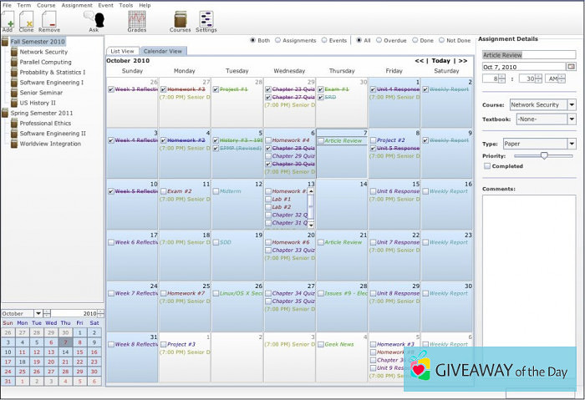
Task: Switch to the List View tab
Action: point(122,51)
